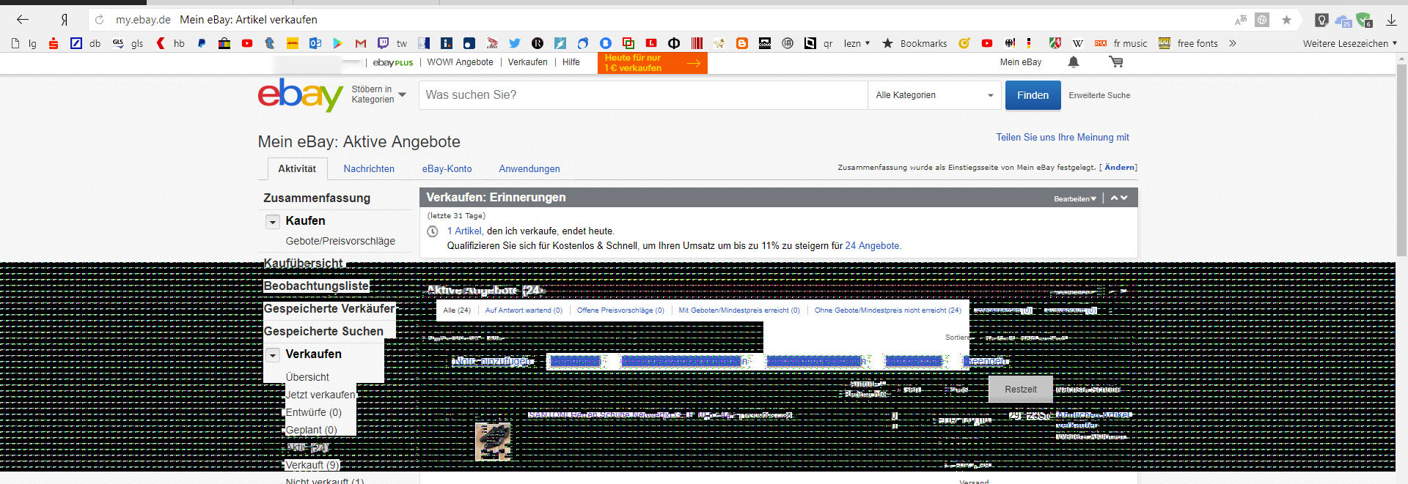
Task: Open the Hilfe link
Action: (571, 62)
